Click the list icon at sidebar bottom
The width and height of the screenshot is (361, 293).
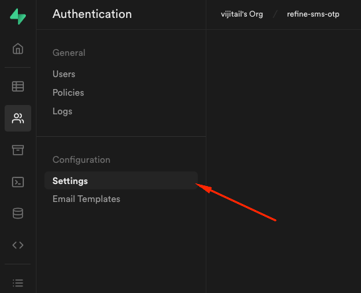click(18, 283)
